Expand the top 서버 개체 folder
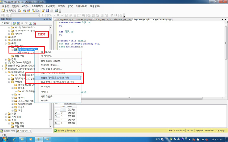Image resolution: width=228 pixels, height=142 pixels. tap(6, 40)
